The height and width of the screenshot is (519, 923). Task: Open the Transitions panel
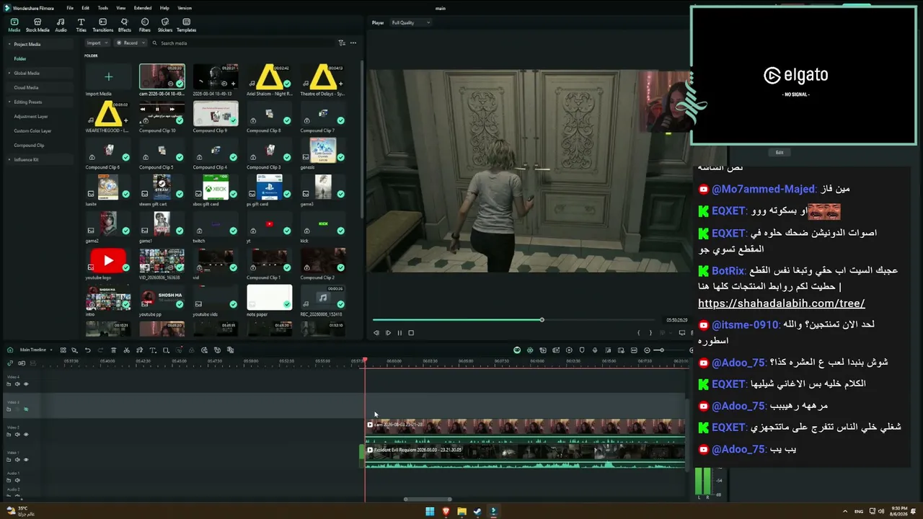click(x=103, y=25)
